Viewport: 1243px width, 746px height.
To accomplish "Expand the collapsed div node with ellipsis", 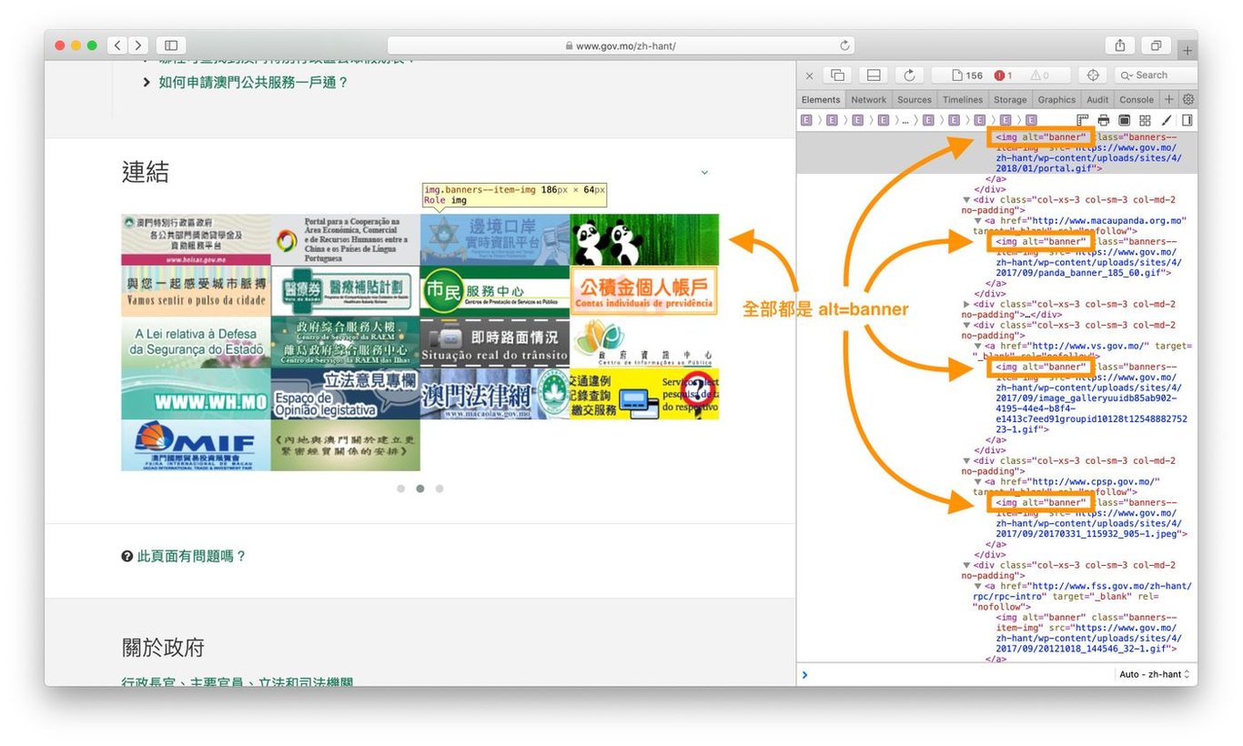I will pos(966,305).
